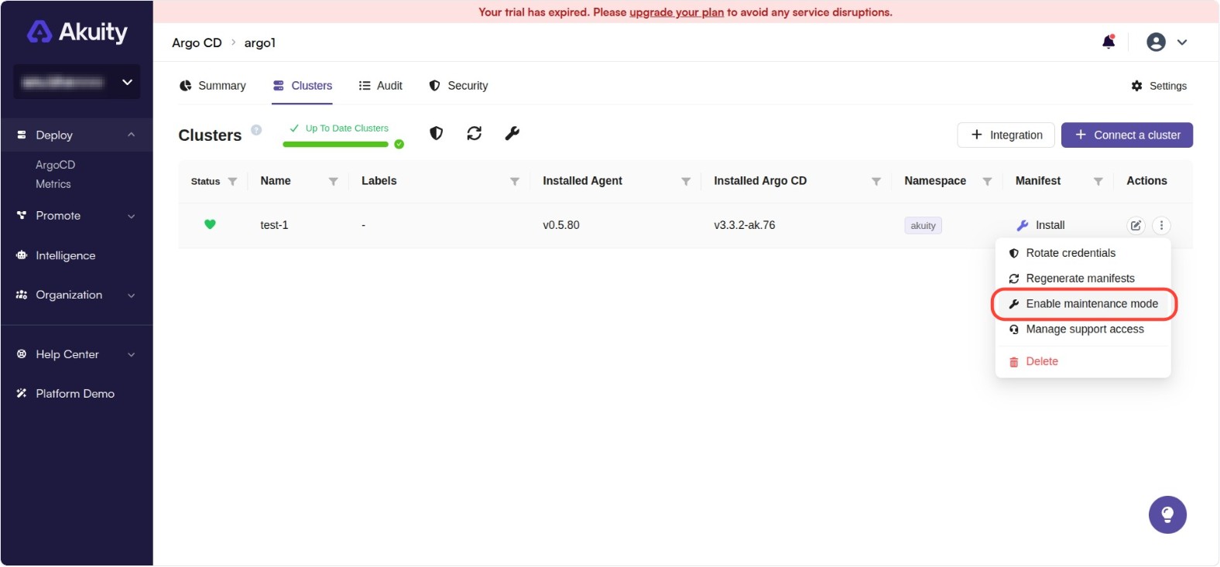1220x567 pixels.
Task: Click the edit pencil icon for test-1
Action: (1136, 226)
